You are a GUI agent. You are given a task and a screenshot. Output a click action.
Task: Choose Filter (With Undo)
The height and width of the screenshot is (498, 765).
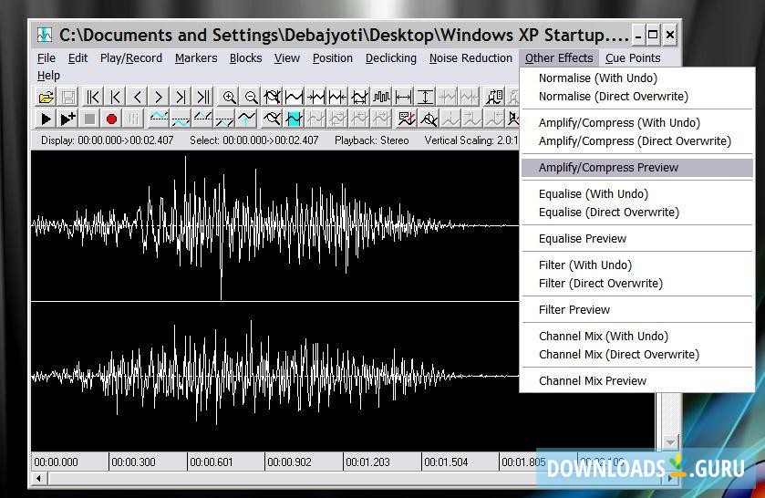tap(636, 265)
